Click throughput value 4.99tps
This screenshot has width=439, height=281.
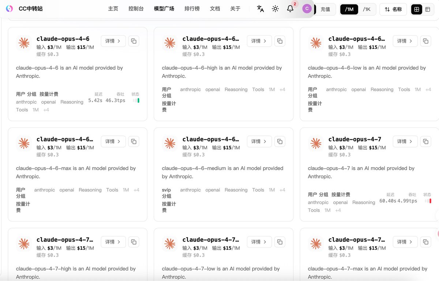click(x=407, y=201)
